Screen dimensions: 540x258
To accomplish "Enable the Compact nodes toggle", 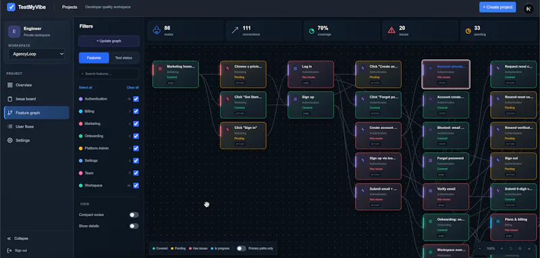I will click(x=134, y=215).
